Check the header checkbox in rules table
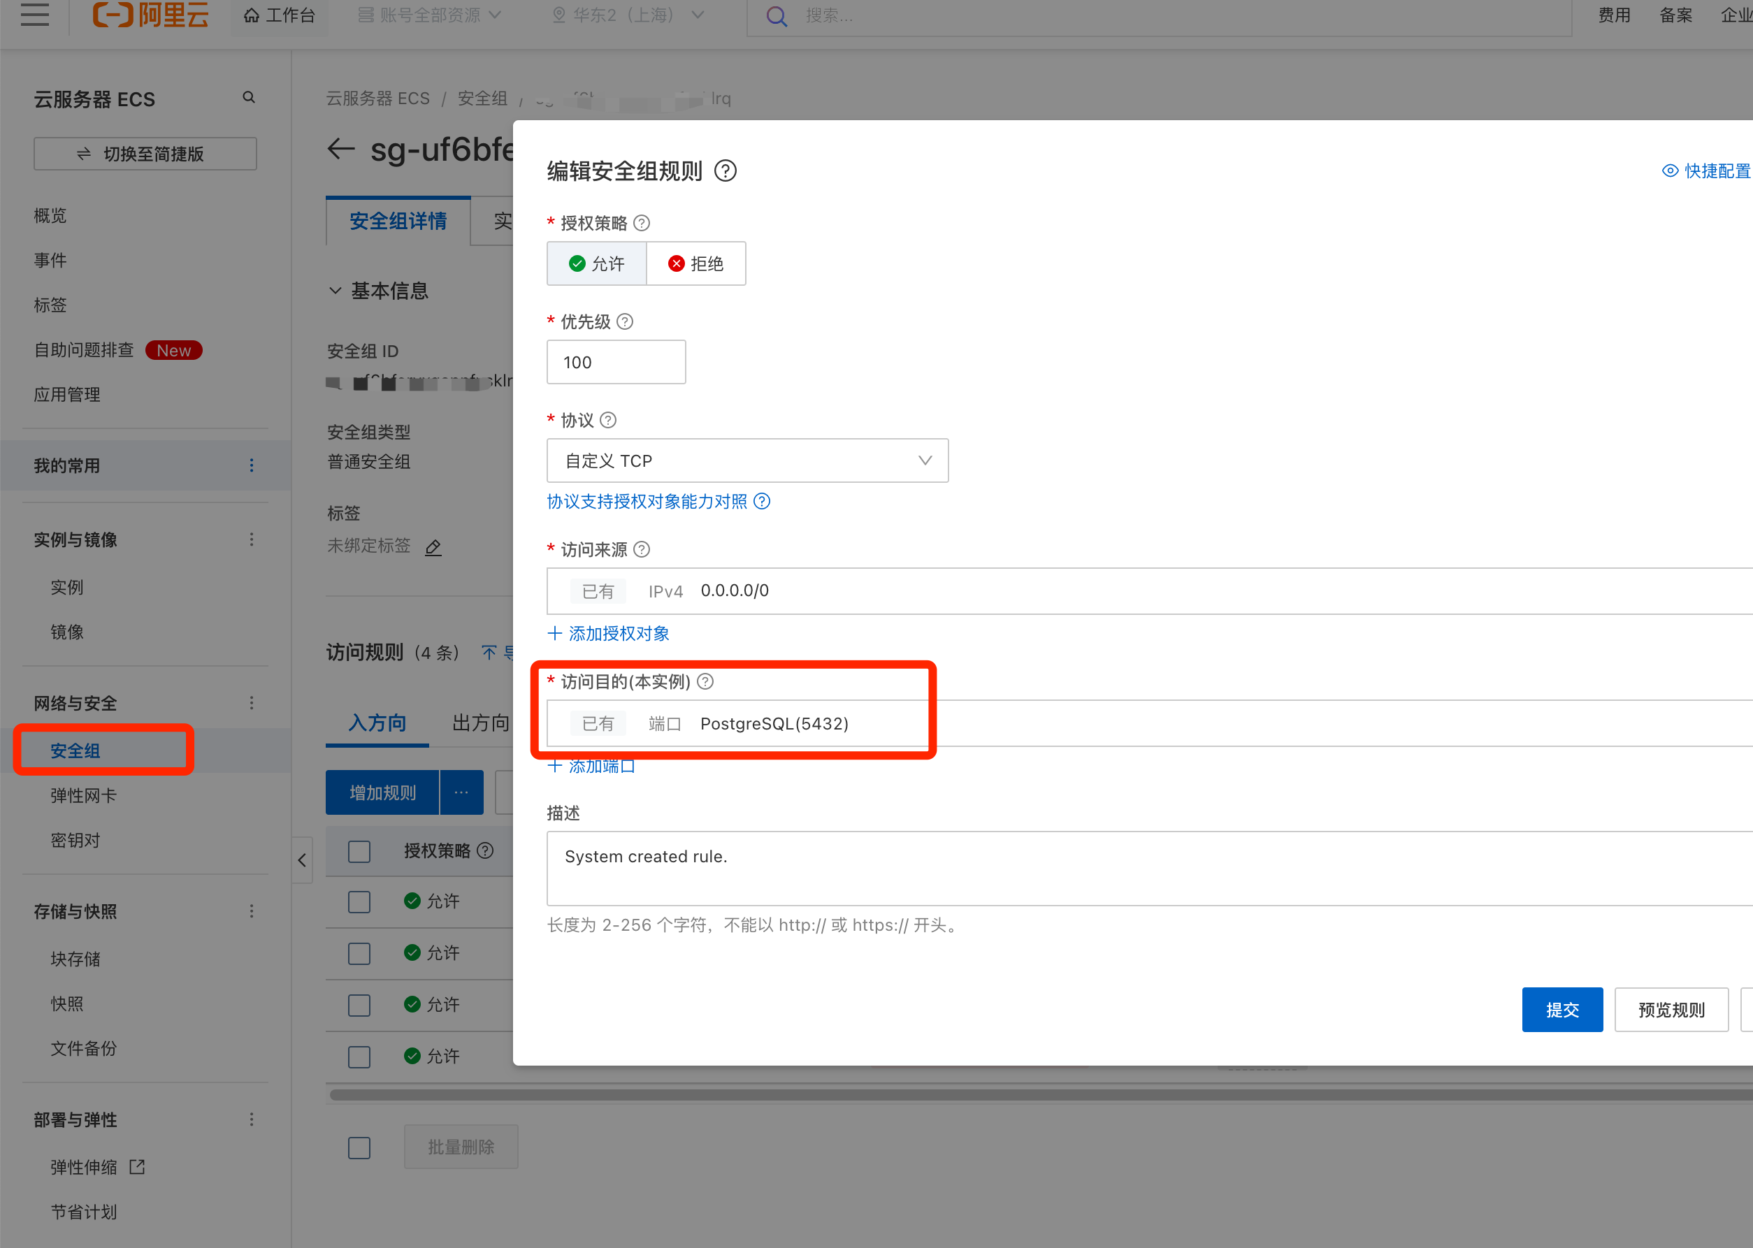The image size is (1753, 1248). point(359,852)
